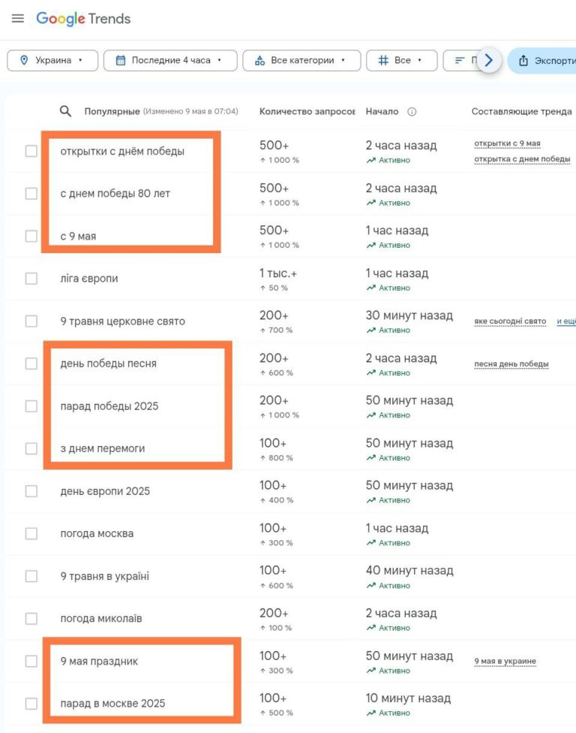This screenshot has width=576, height=733.
Task: Open the '9 травня церковне свято' trend row
Action: (x=122, y=321)
